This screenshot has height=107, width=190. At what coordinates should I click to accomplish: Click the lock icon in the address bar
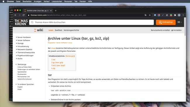coord(29,15)
